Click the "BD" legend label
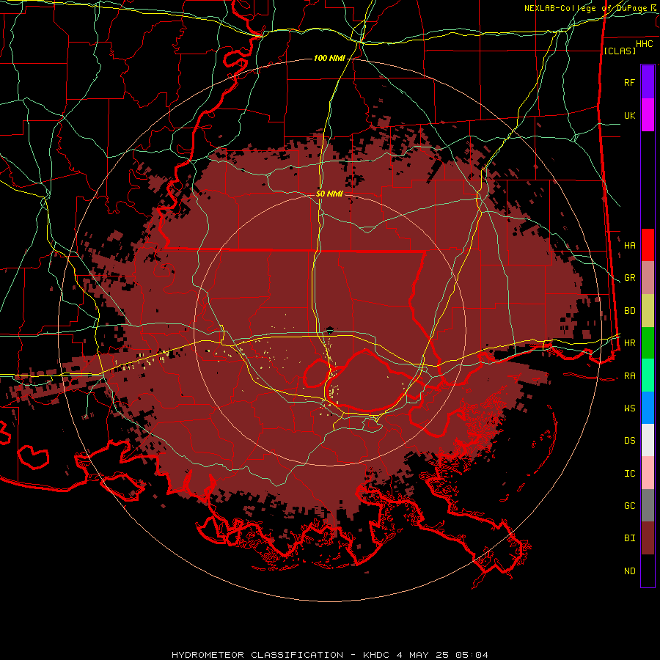This screenshot has height=660, width=660. [x=629, y=311]
